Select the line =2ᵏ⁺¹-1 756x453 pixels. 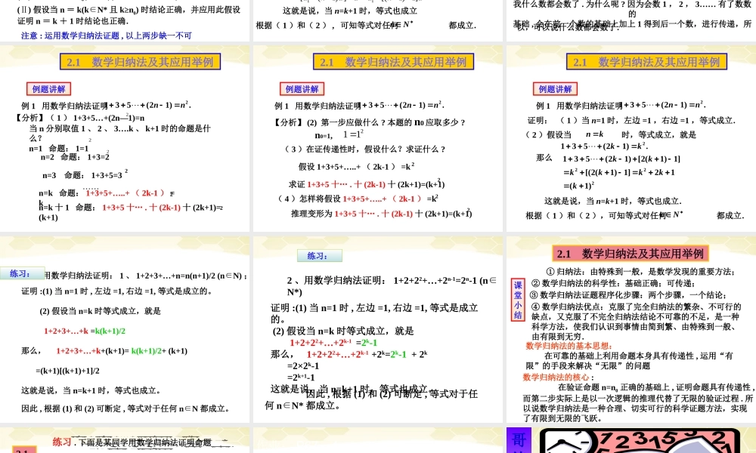coord(301,377)
